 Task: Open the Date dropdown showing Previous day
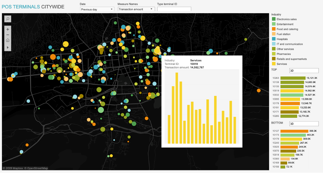pyautogui.click(x=97, y=9)
